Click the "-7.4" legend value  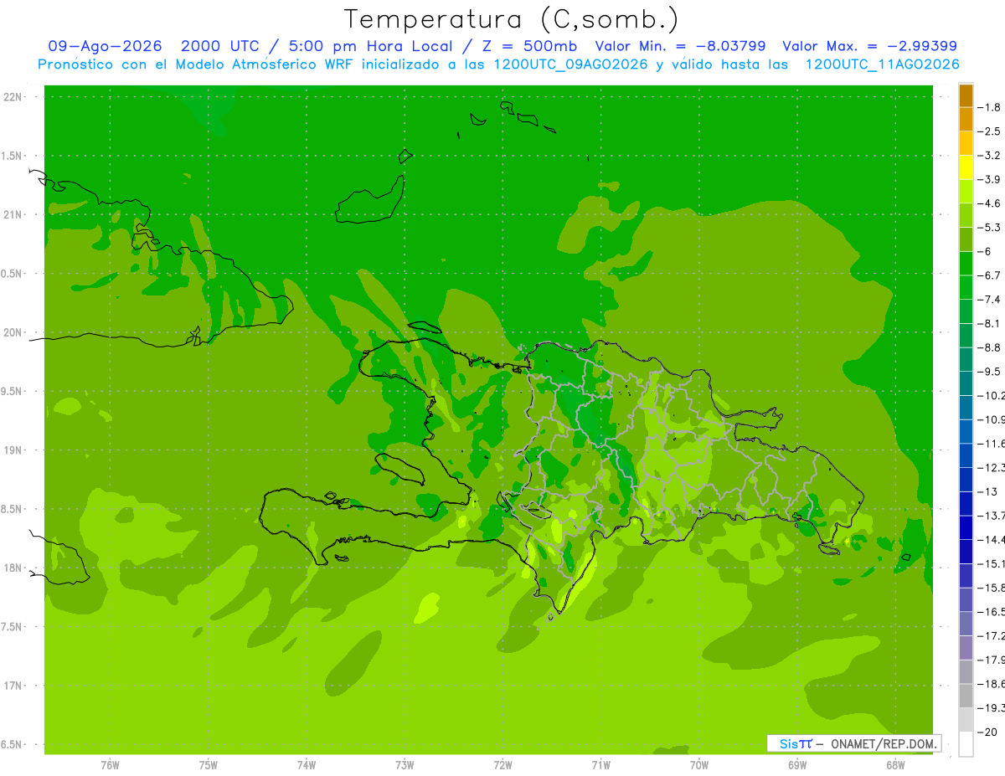(x=990, y=299)
